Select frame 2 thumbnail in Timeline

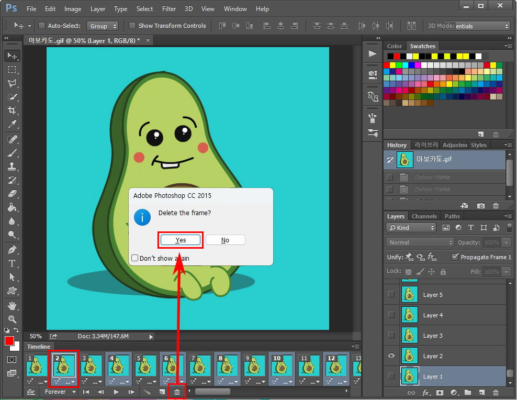(64, 365)
